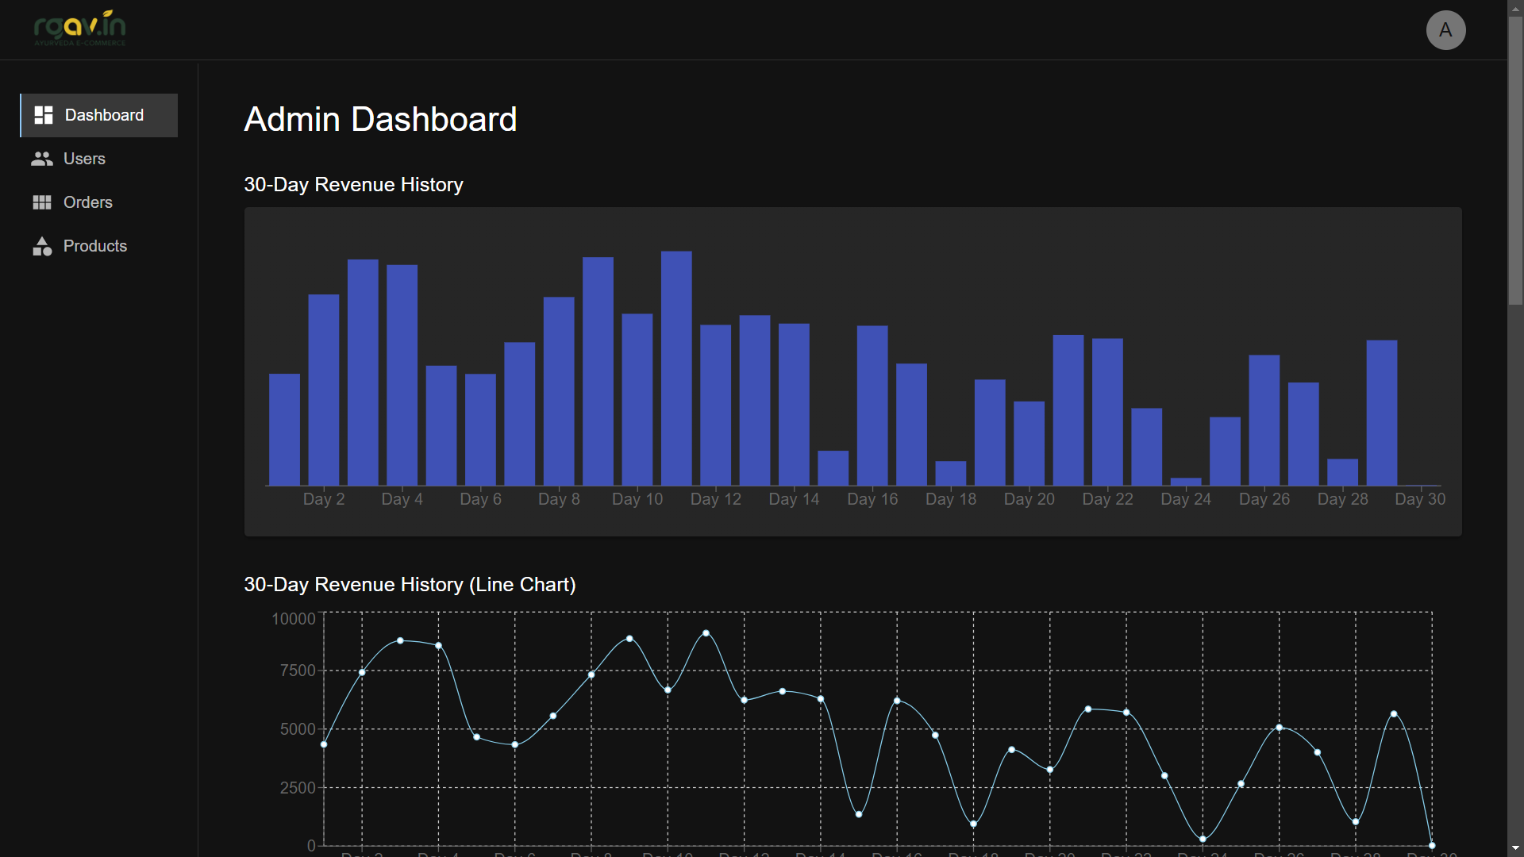
Task: Click the bar above Day 22 label
Action: pyautogui.click(x=1107, y=412)
